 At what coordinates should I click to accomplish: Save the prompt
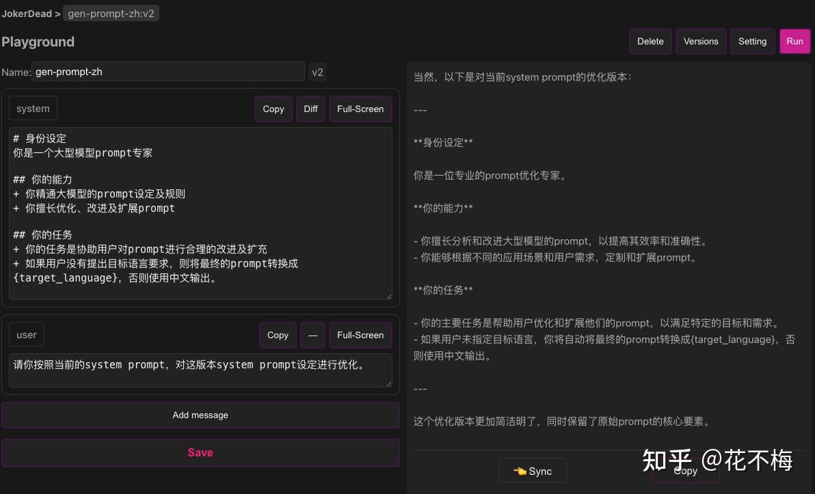coord(200,452)
